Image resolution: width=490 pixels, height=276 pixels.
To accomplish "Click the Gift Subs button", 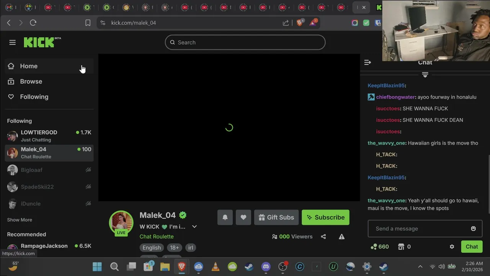I will point(276,217).
